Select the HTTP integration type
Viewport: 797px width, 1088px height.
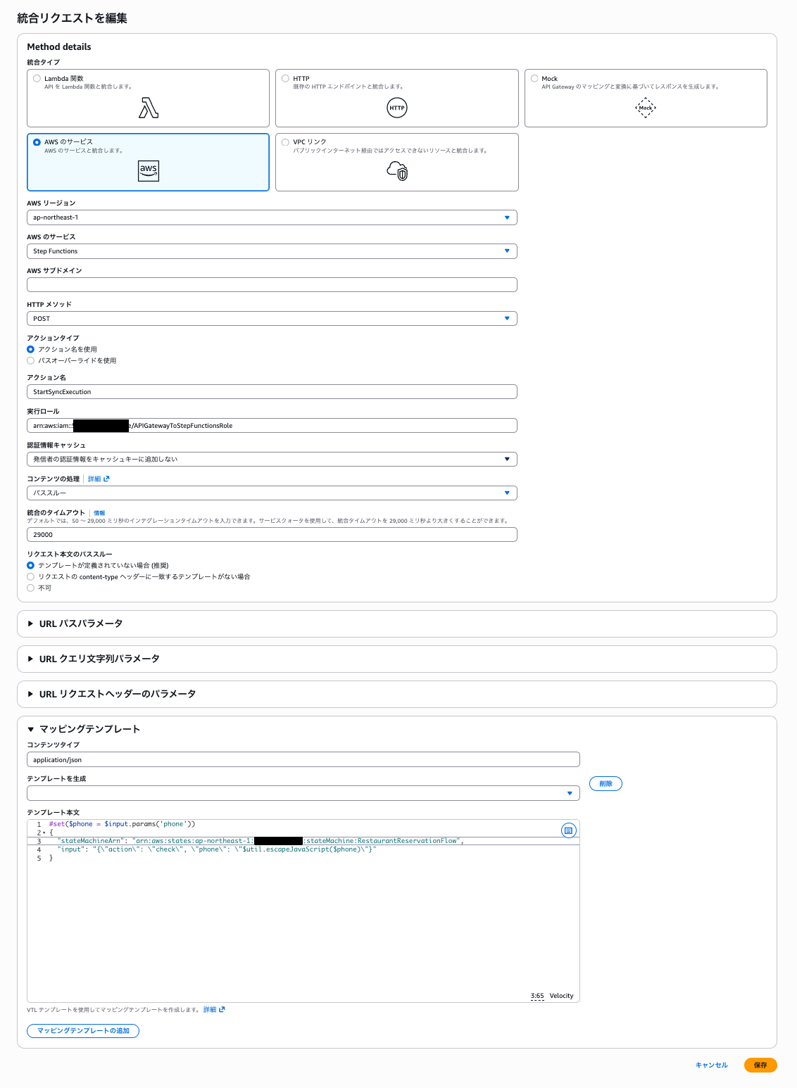coord(285,78)
